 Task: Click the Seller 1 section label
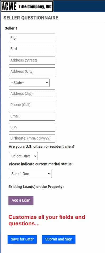point(11,28)
